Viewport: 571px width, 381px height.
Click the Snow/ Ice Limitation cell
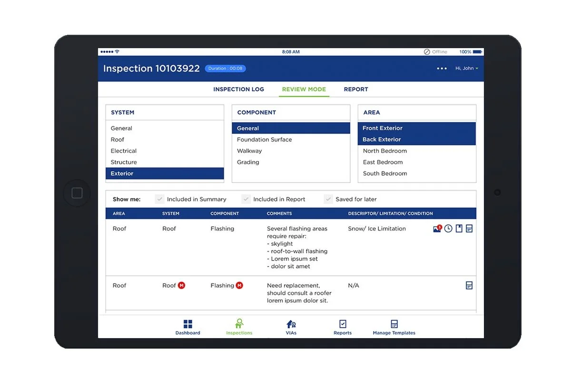tap(377, 229)
